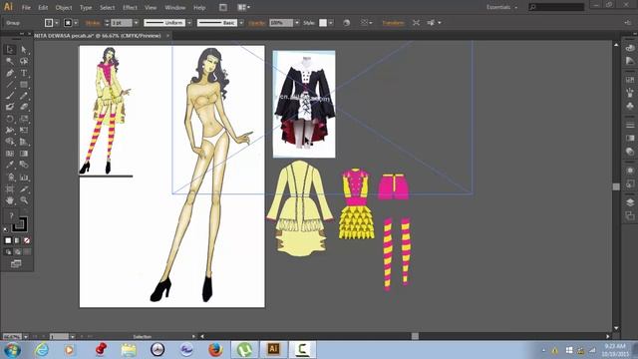The width and height of the screenshot is (638, 359).
Task: Expand the Opacity value dropdown
Action: (297, 23)
